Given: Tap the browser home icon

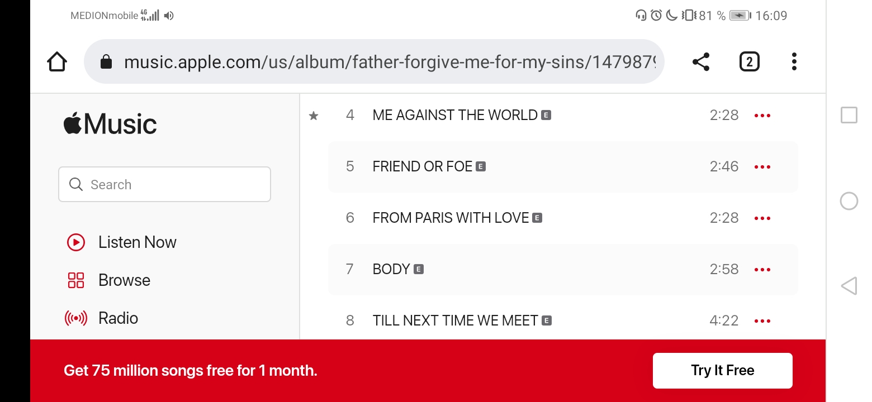Looking at the screenshot, I should point(57,61).
